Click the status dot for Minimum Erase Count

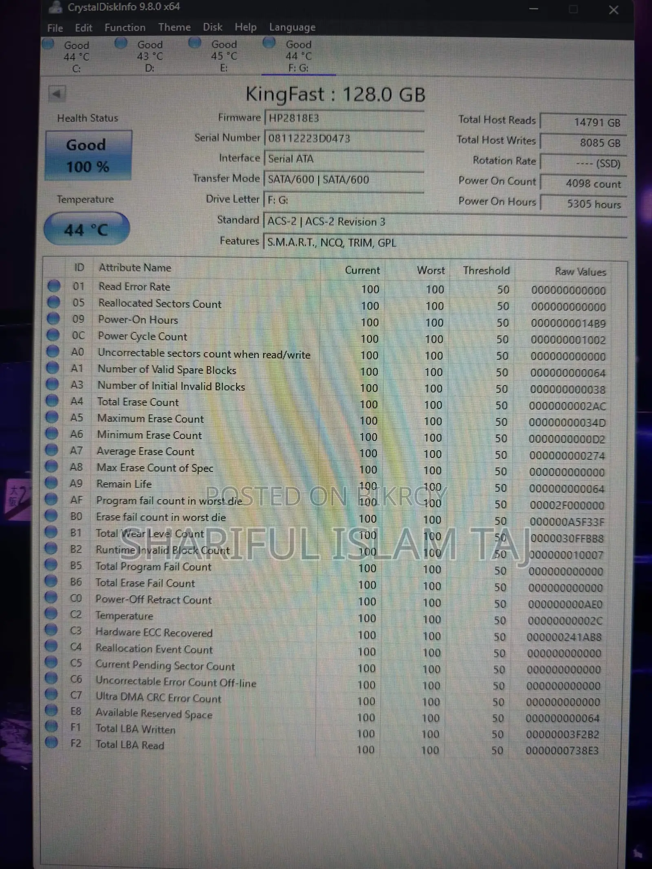(52, 433)
